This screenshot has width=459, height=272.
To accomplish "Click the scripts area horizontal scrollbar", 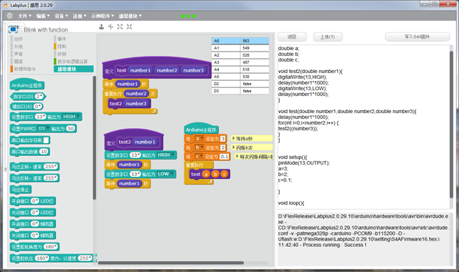I will [171, 263].
